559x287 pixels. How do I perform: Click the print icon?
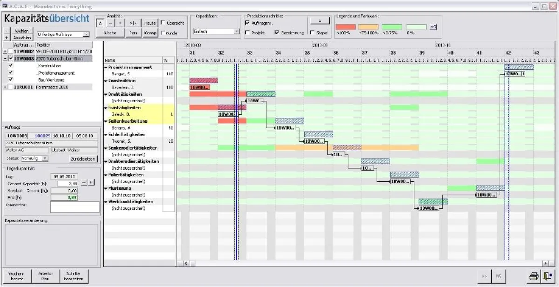534,276
